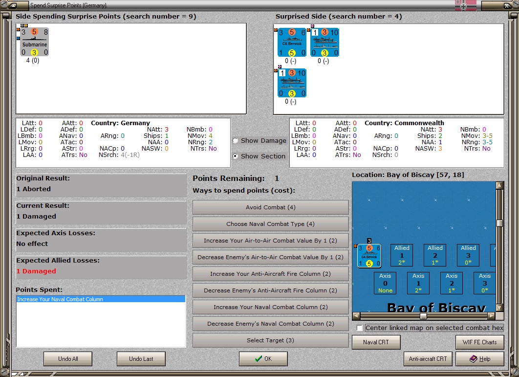The width and height of the screenshot is (519, 377).
Task: Confirm with the OK button
Action: tap(263, 359)
